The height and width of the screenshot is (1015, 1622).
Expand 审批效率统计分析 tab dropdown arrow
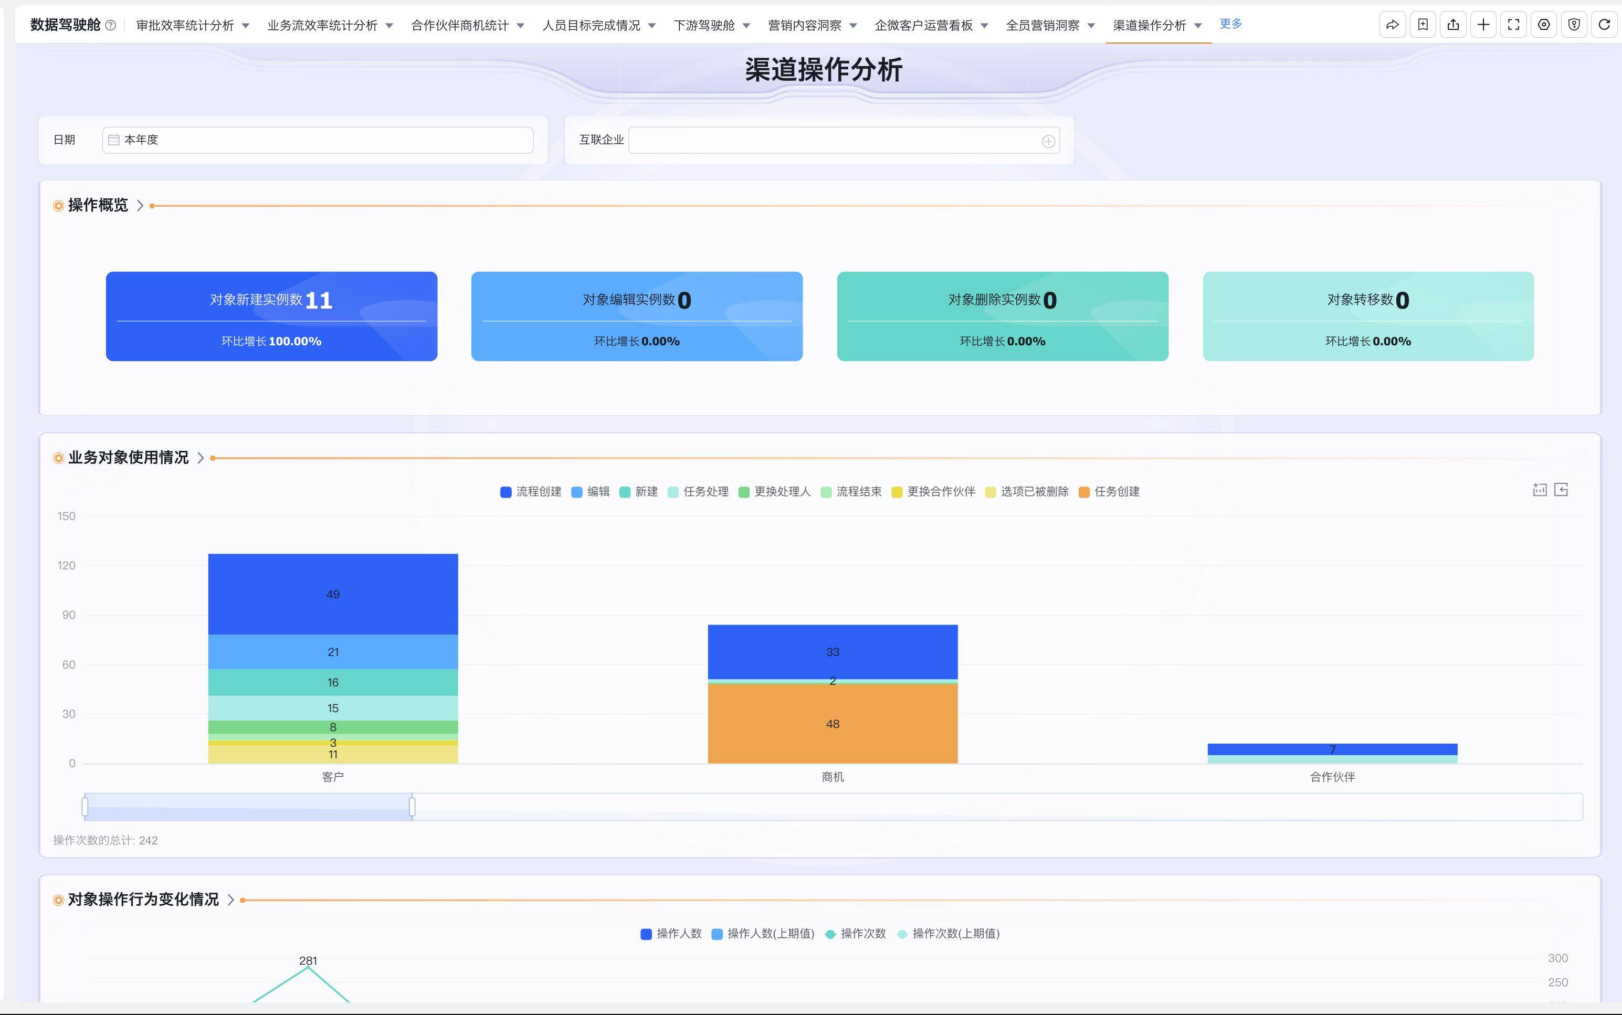pos(245,26)
